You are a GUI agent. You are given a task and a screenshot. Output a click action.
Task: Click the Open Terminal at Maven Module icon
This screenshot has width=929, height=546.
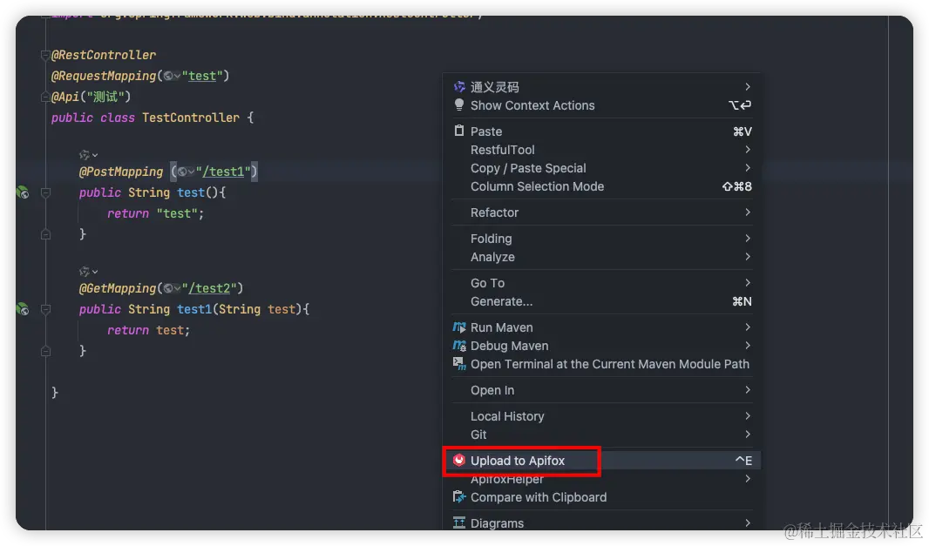459,364
